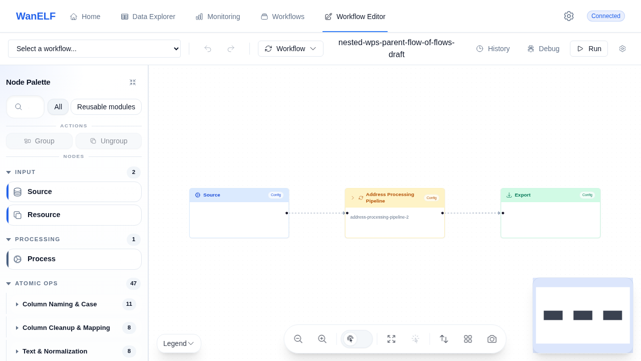Open Config on the Source node

click(276, 195)
